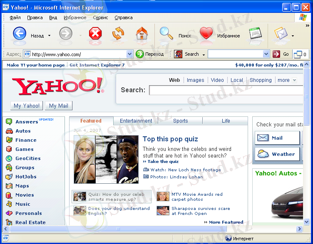The image size is (313, 244).
Task: Select the Sports tab
Action: [x=180, y=121]
